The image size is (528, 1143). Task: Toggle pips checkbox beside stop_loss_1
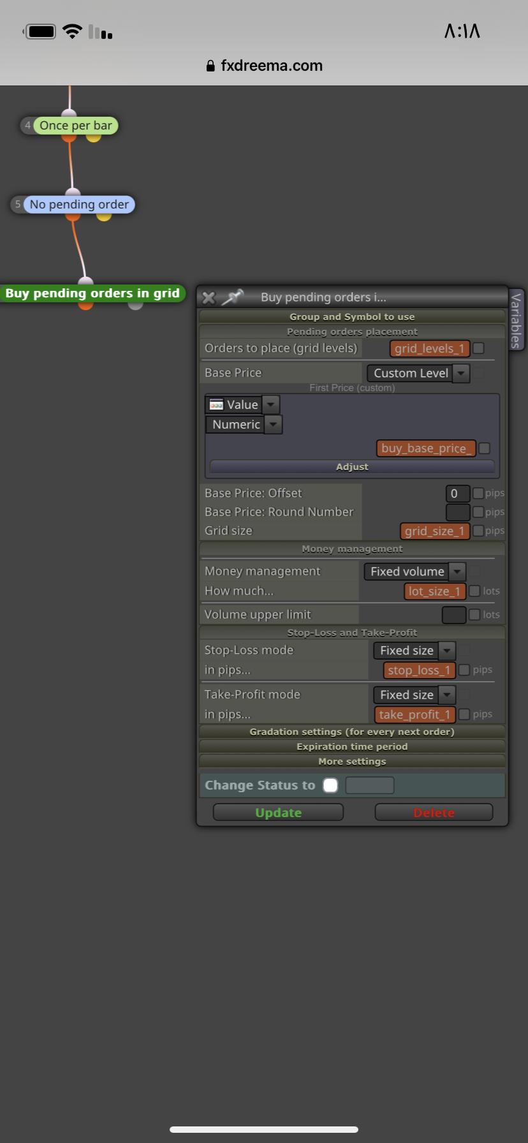[464, 670]
